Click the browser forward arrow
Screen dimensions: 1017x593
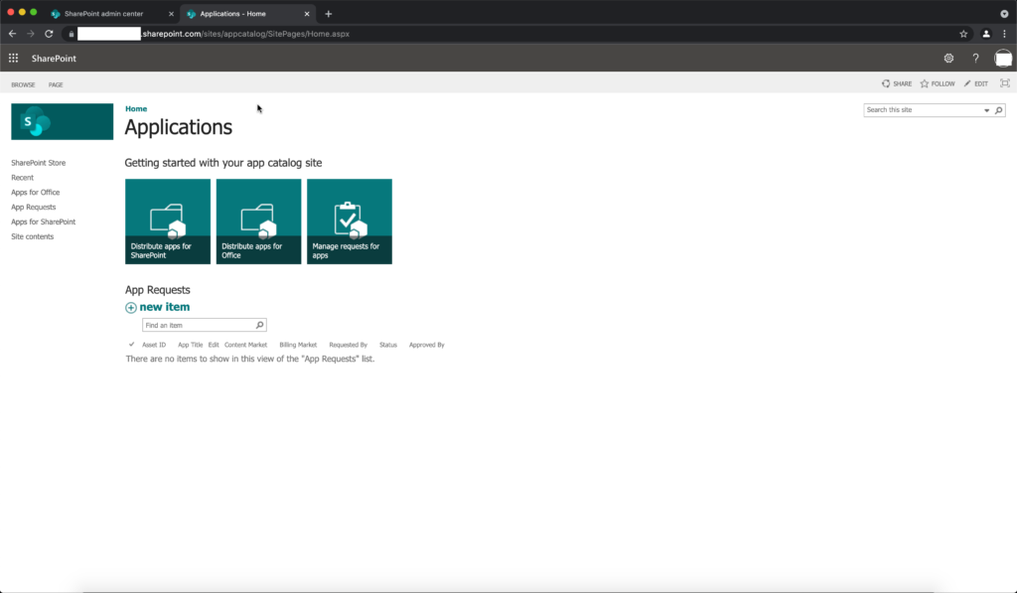[x=31, y=34]
